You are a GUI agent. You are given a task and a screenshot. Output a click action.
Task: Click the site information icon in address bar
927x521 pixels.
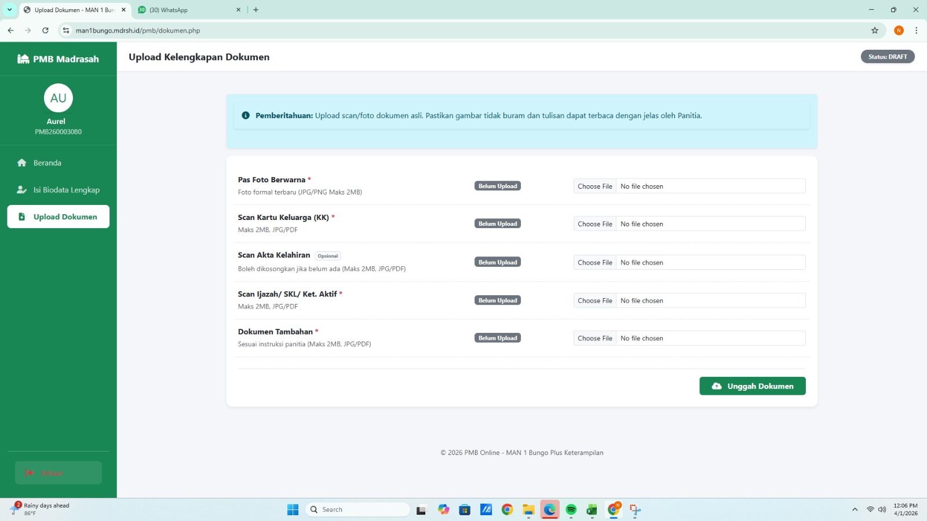click(66, 31)
